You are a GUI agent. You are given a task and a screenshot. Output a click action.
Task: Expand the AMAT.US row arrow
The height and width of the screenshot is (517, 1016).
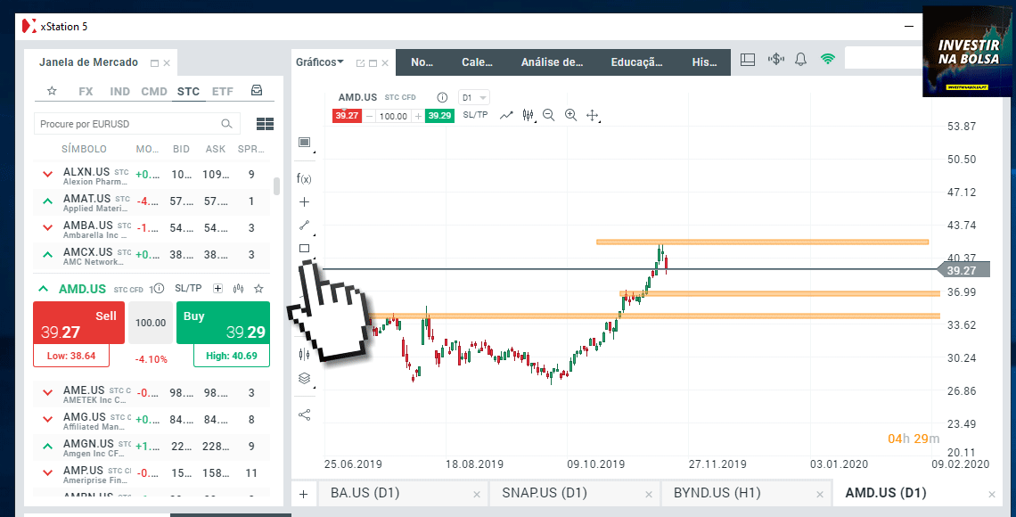[x=47, y=201]
